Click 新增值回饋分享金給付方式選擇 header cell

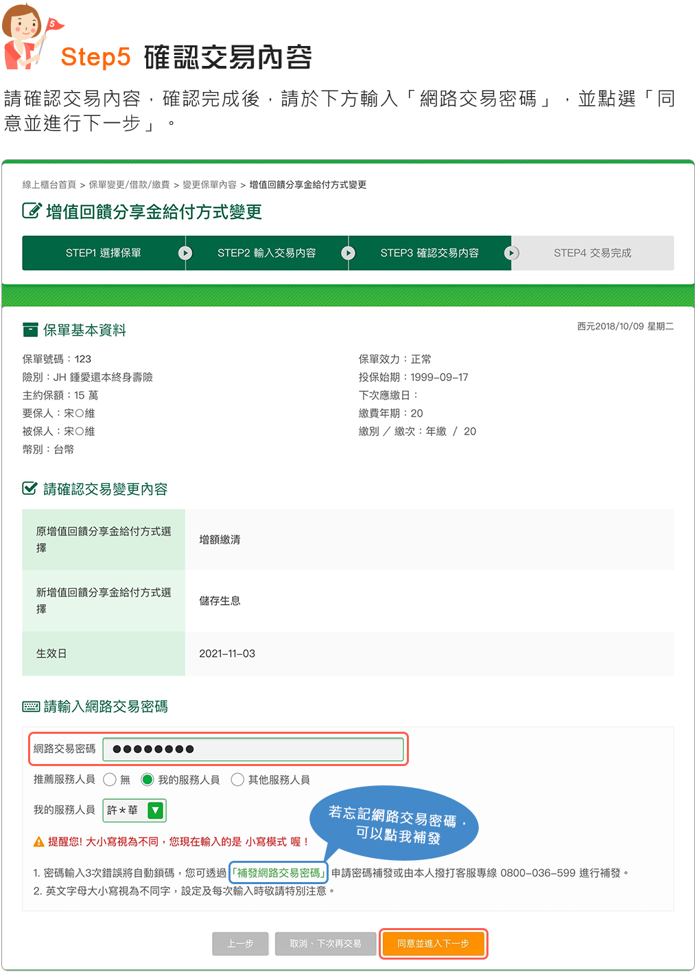(104, 601)
